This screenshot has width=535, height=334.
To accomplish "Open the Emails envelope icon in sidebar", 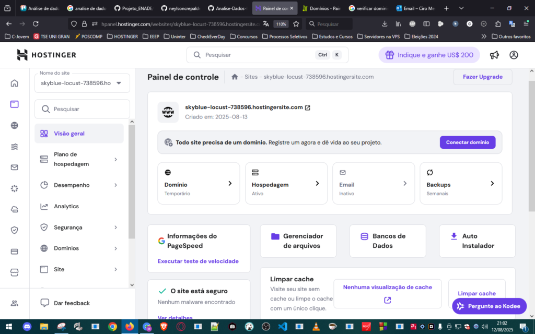I will tap(15, 168).
